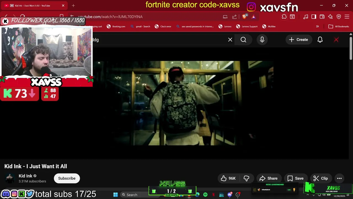Click the install app icon in address bar
Viewport: 353px width, 199px height.
tap(225, 17)
